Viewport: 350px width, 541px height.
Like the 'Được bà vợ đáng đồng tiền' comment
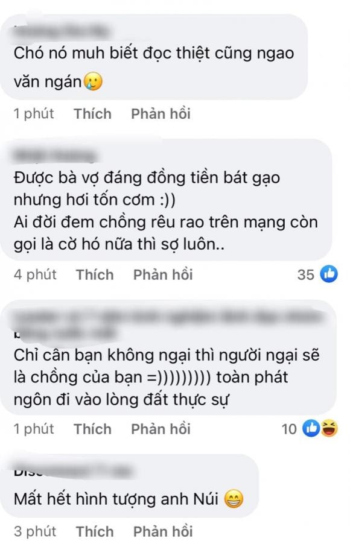(x=95, y=275)
